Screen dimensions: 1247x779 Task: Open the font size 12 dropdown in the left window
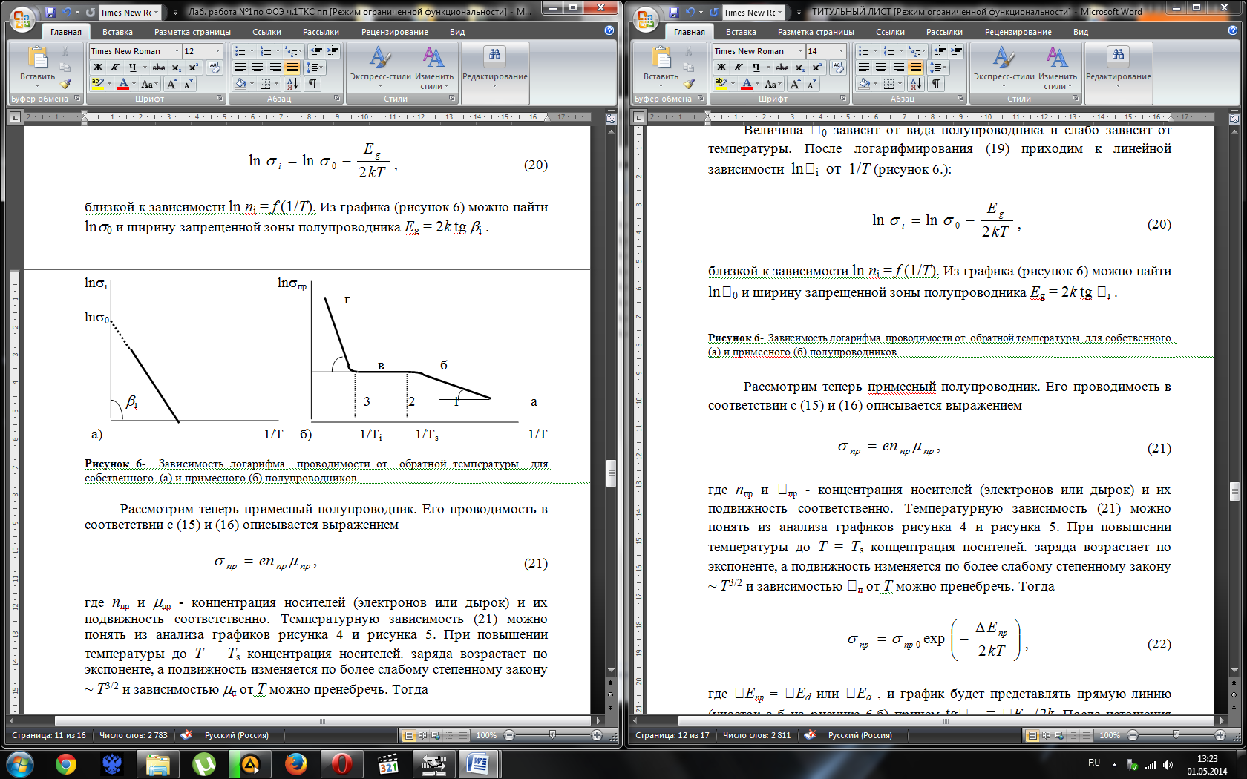click(217, 51)
